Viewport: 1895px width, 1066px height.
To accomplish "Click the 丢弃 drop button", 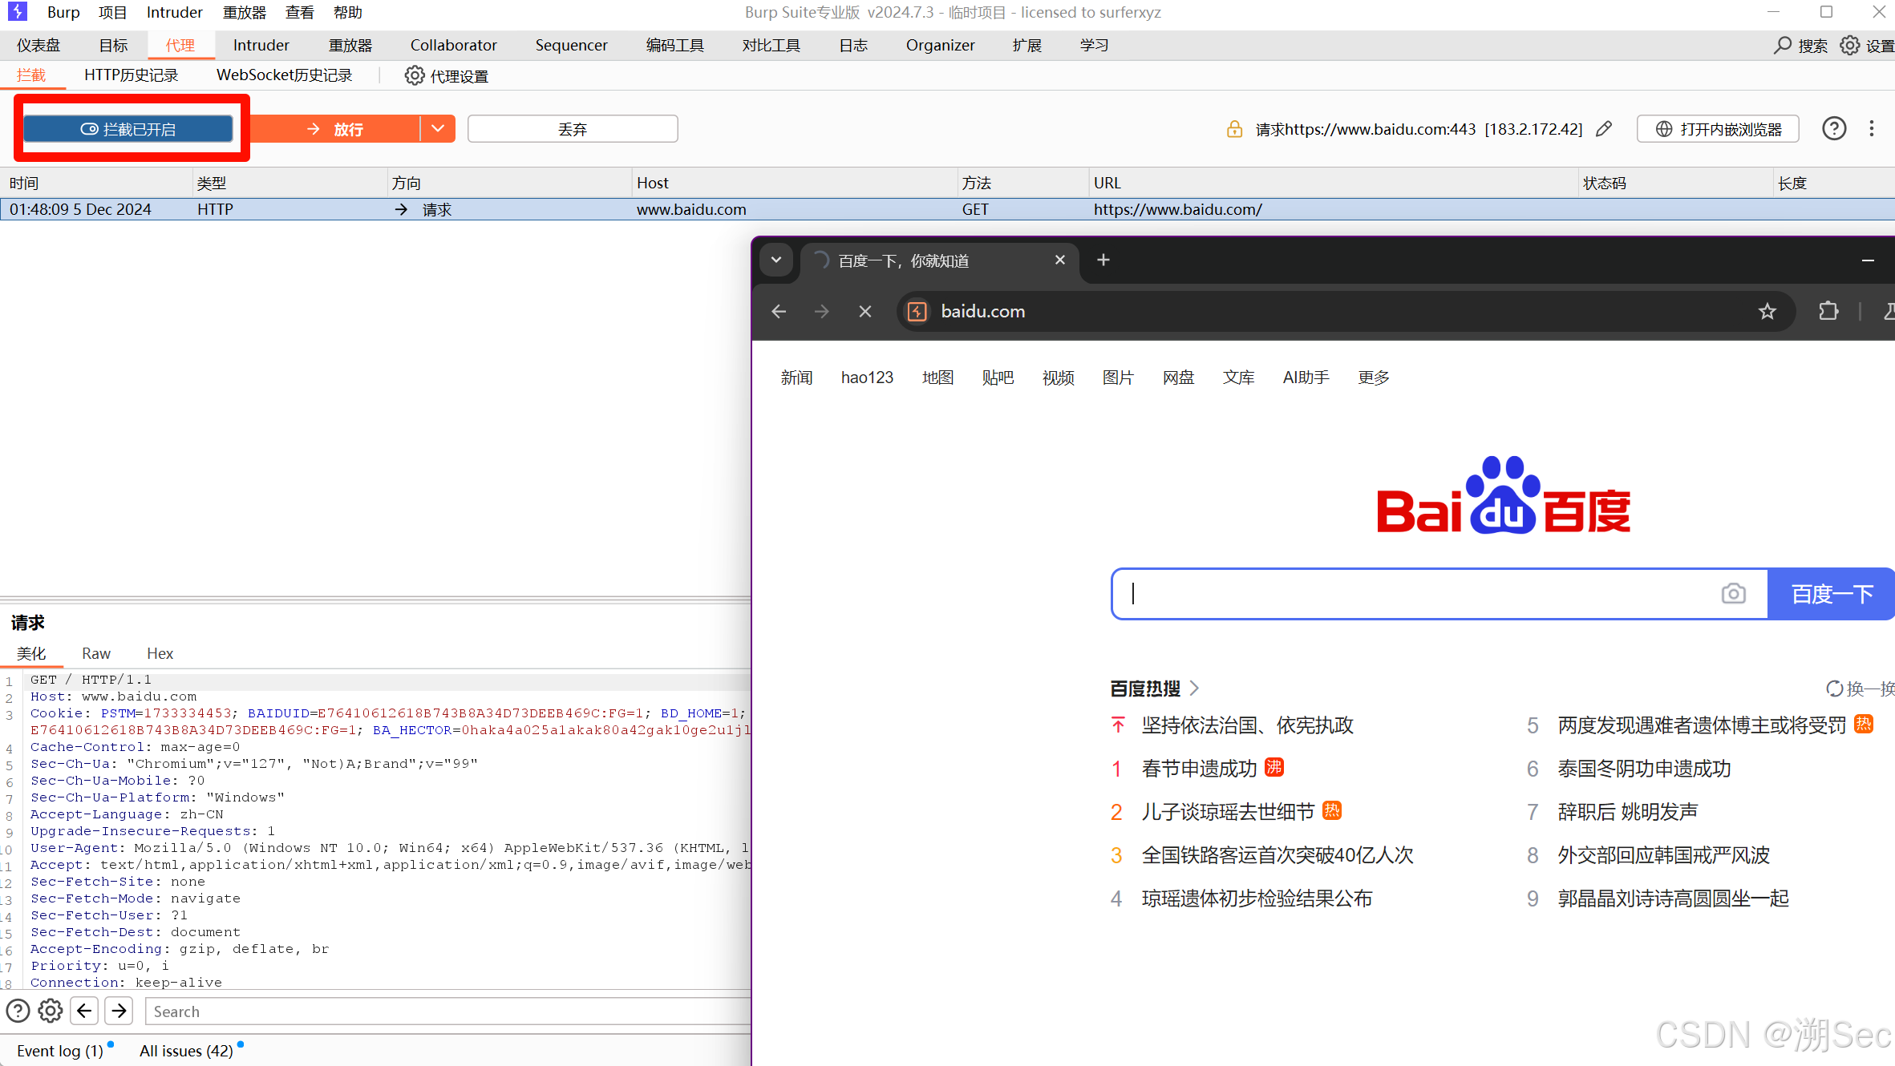I will pos(573,129).
